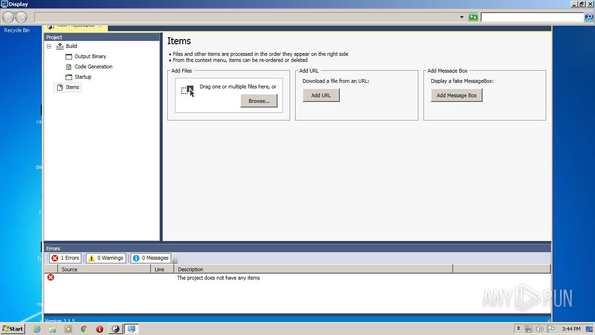Viewport: 595px width, 335px height.
Task: Click the browser Forward arrow
Action: (21, 17)
